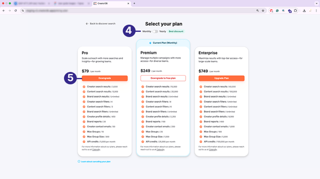Click Premium's Brand reports check icon
This screenshot has height=179, width=320.
click(143, 122)
